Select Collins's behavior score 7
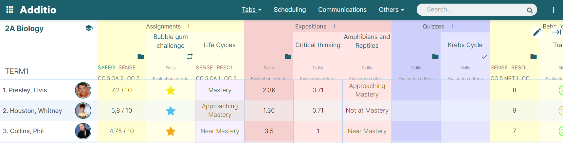The image size is (563, 143). pyautogui.click(x=514, y=131)
